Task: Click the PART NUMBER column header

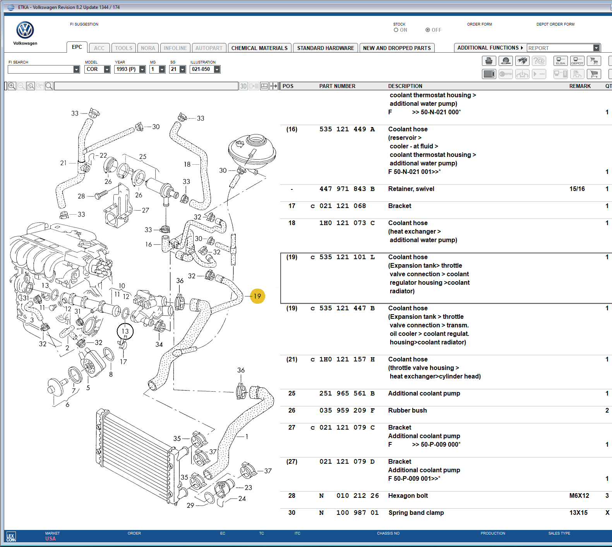Action: pyautogui.click(x=337, y=86)
